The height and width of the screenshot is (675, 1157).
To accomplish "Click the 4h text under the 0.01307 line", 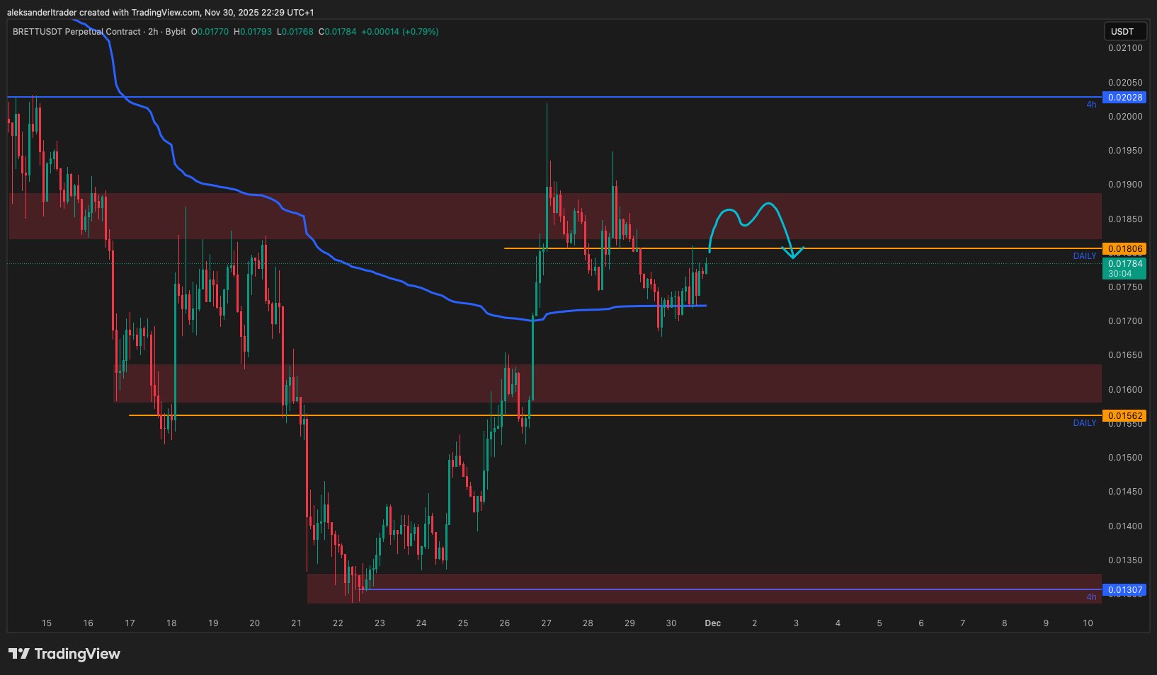I will pos(1091,597).
